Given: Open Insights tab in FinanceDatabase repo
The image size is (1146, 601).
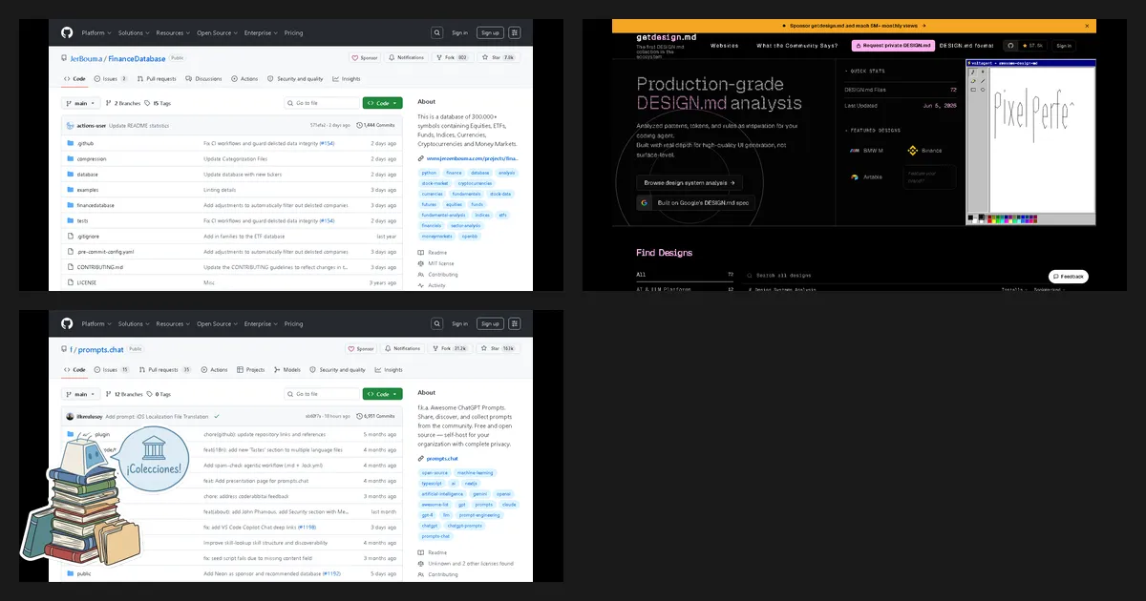Looking at the screenshot, I should [347, 79].
